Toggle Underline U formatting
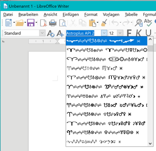 tap(148, 33)
